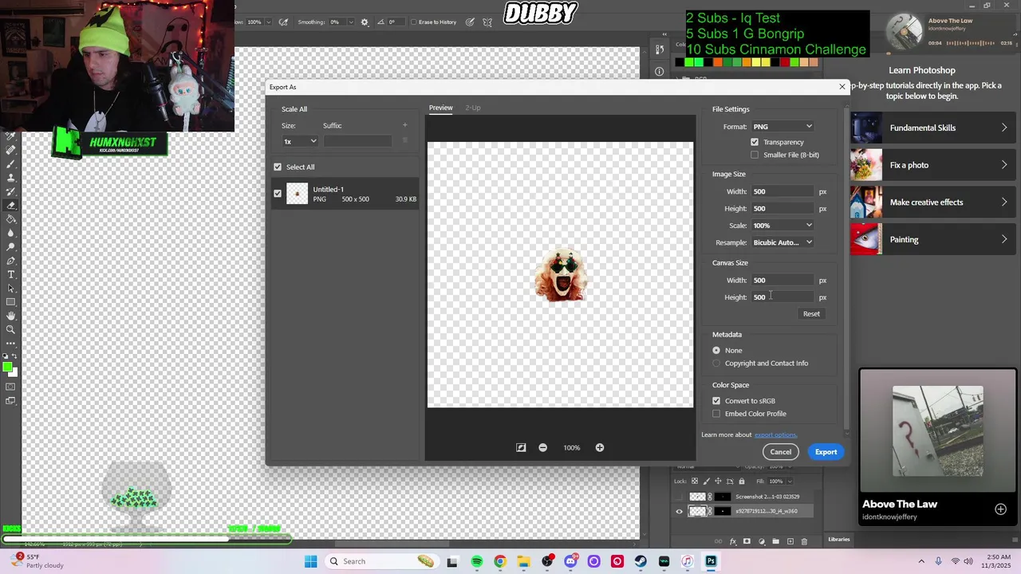Viewport: 1021px width, 574px height.
Task: Open Google Chrome from the taskbar
Action: 499,561
